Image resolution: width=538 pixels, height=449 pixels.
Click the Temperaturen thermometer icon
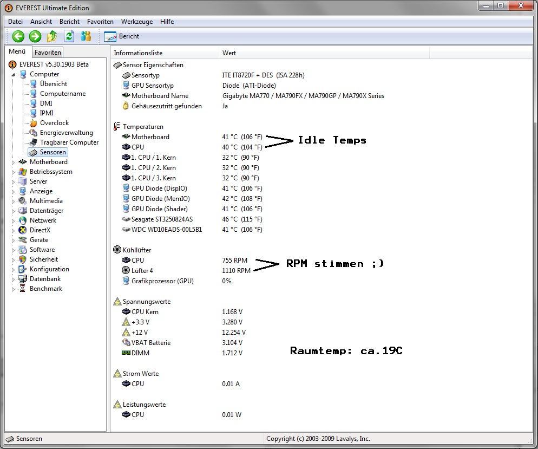coord(117,127)
